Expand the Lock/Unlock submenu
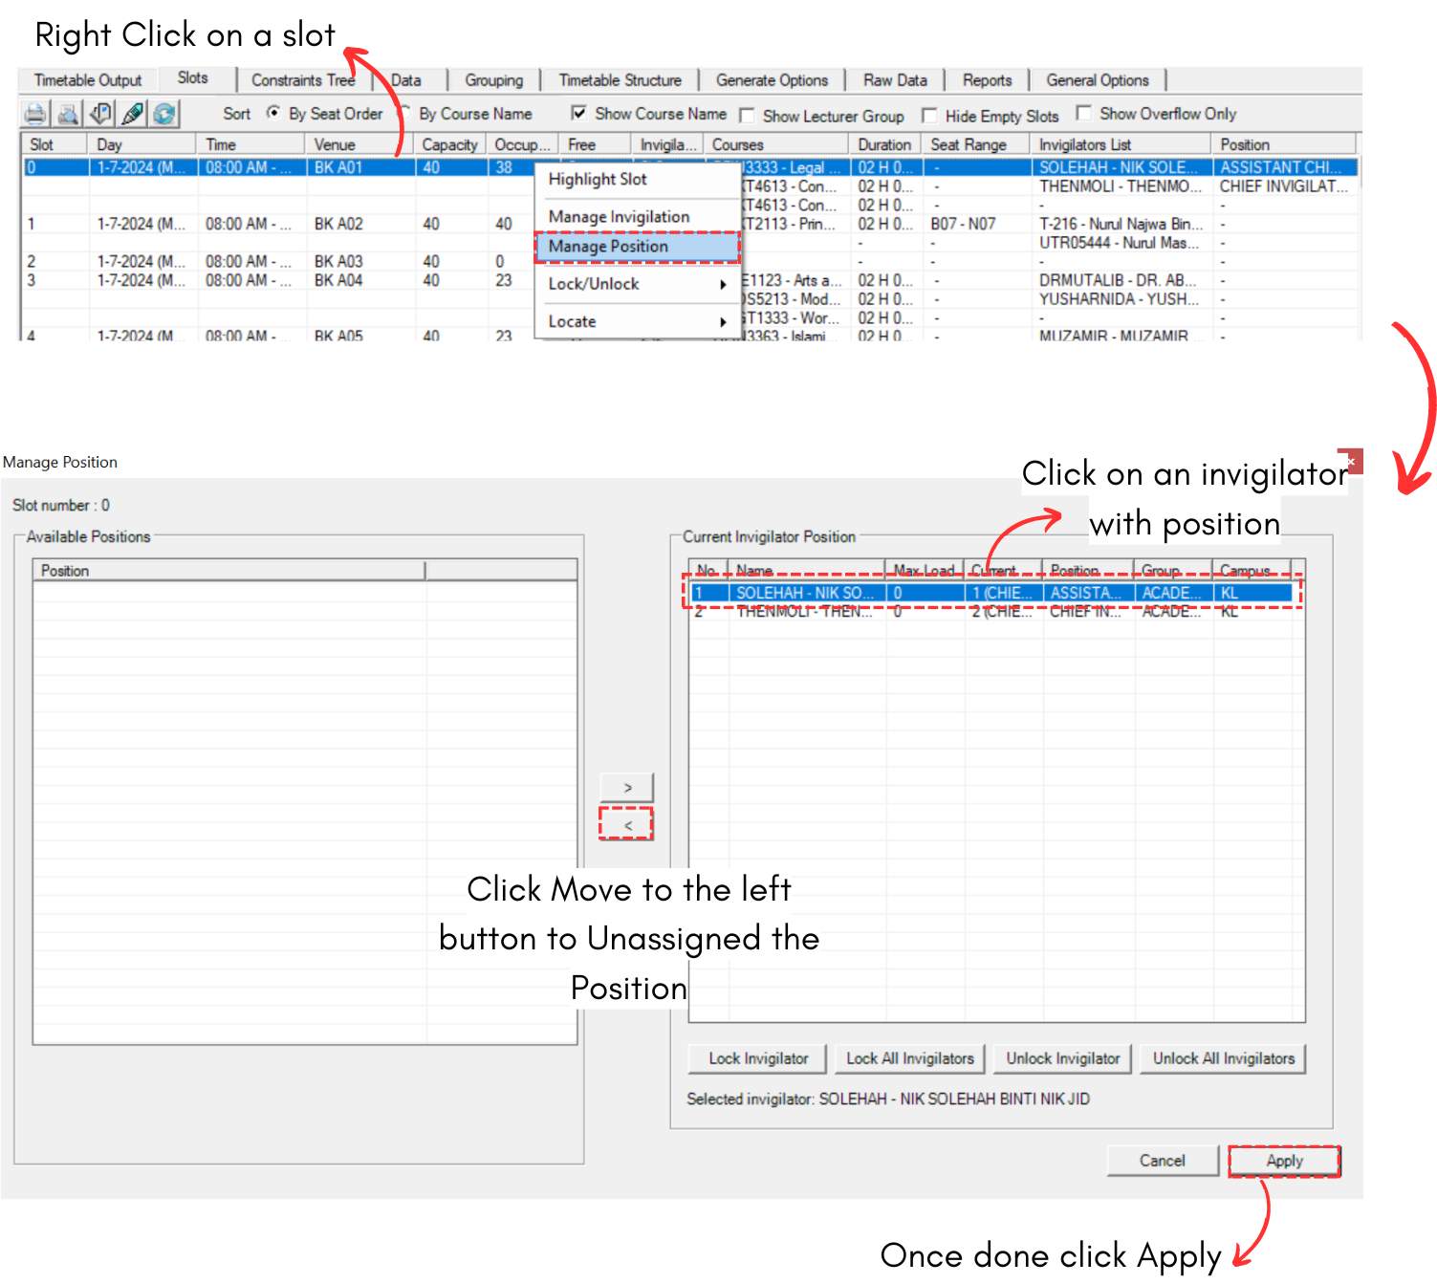The image size is (1437, 1284). pyautogui.click(x=636, y=284)
